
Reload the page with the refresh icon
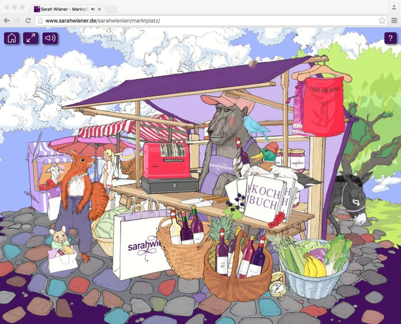point(28,20)
